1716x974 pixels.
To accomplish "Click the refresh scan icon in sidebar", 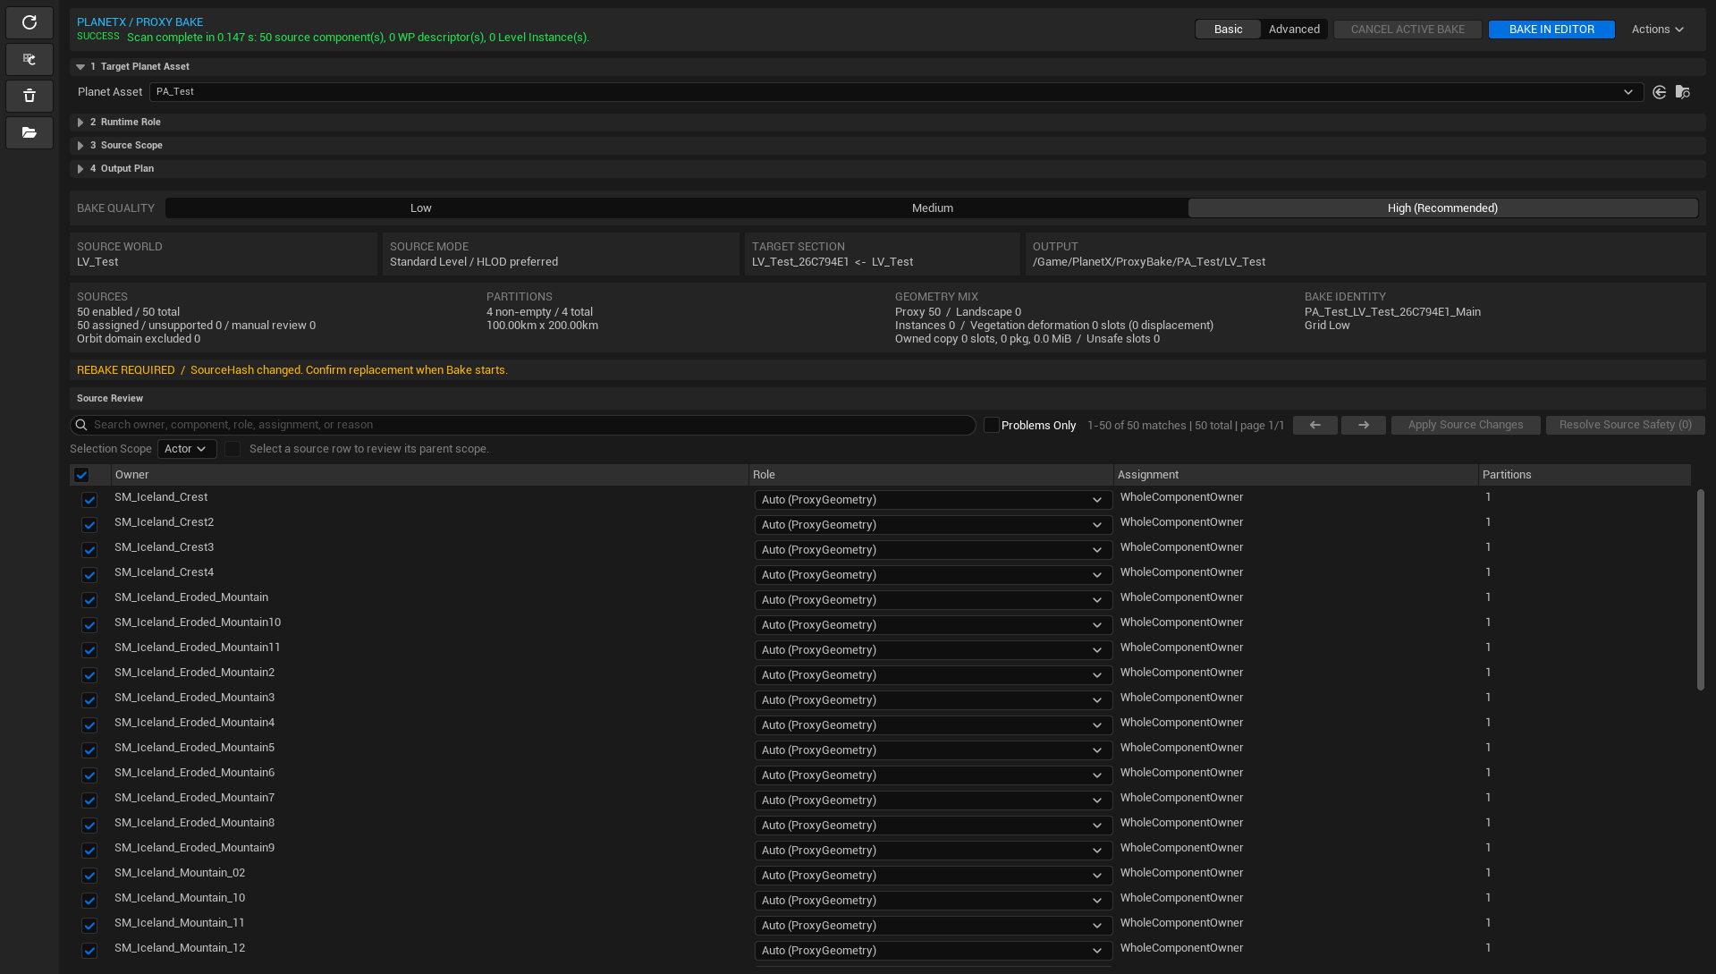I will [30, 22].
